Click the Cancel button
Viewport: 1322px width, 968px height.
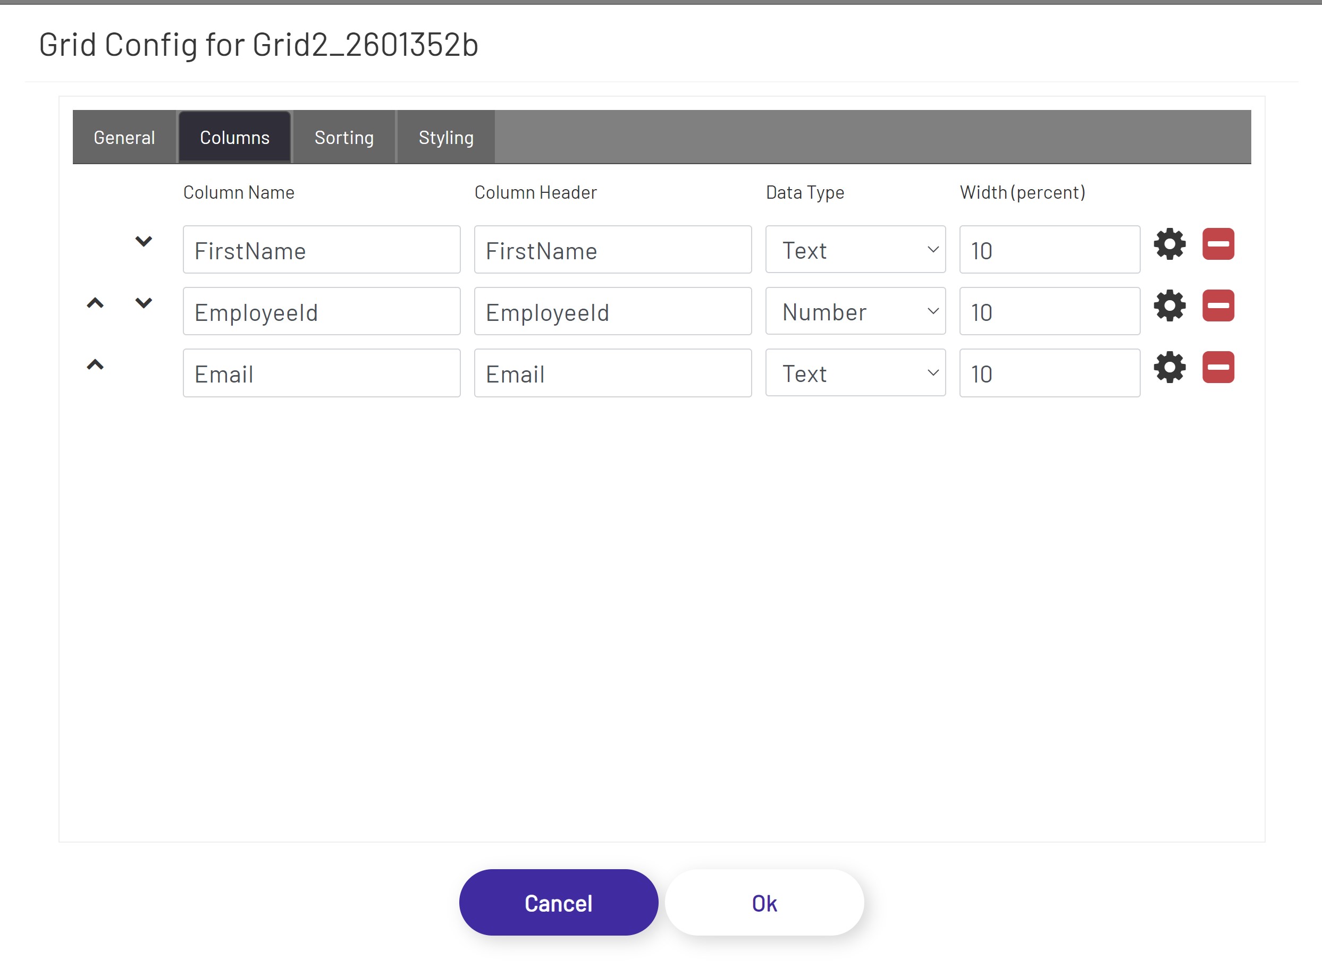point(558,902)
